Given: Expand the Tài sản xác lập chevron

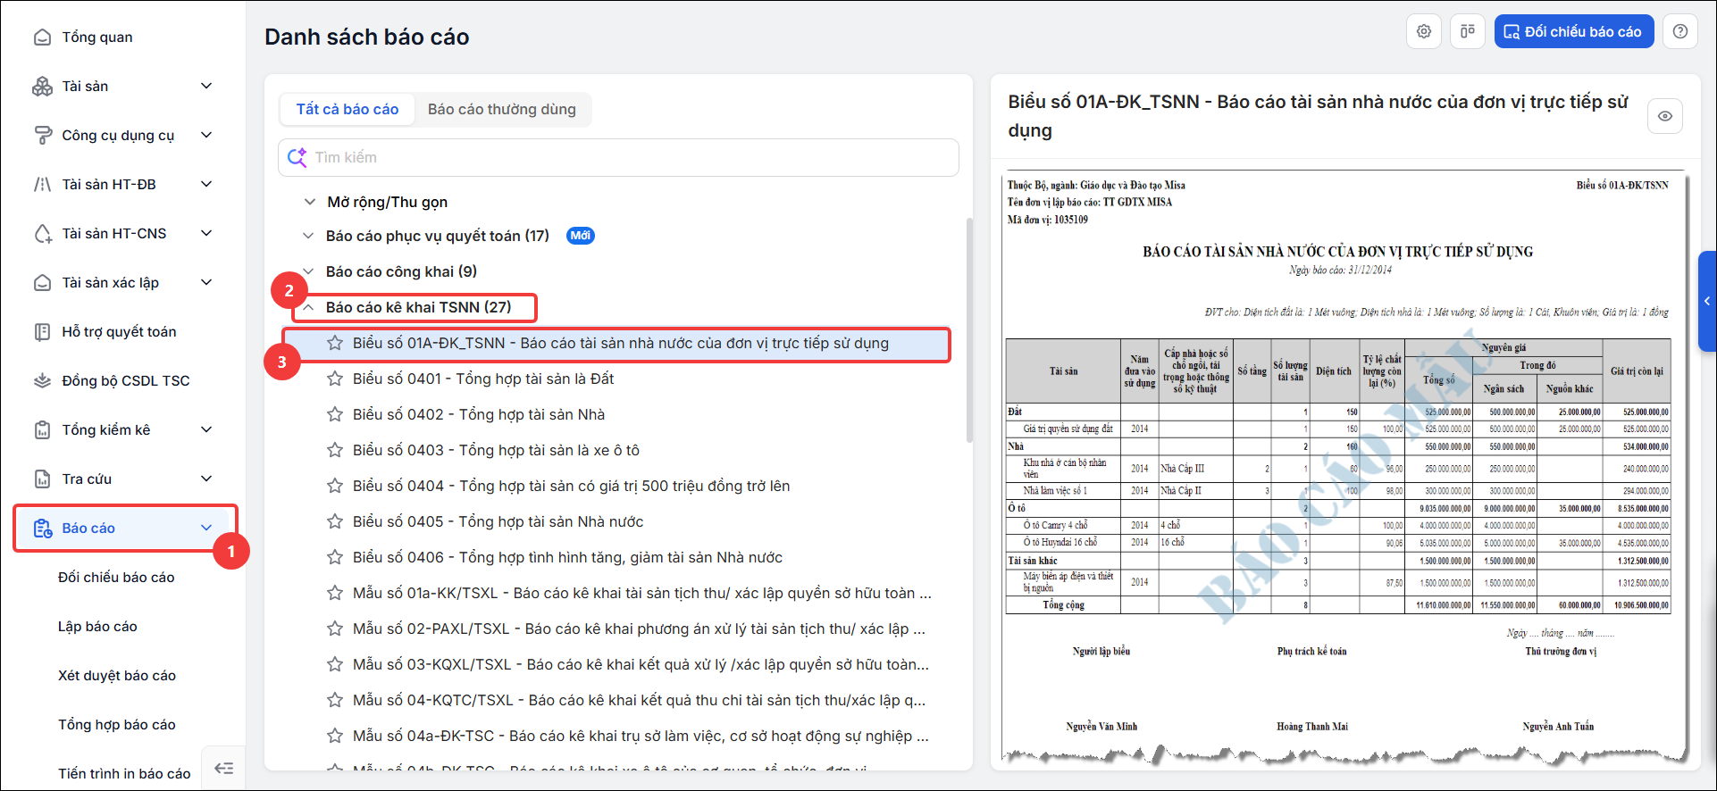Looking at the screenshot, I should tap(206, 283).
